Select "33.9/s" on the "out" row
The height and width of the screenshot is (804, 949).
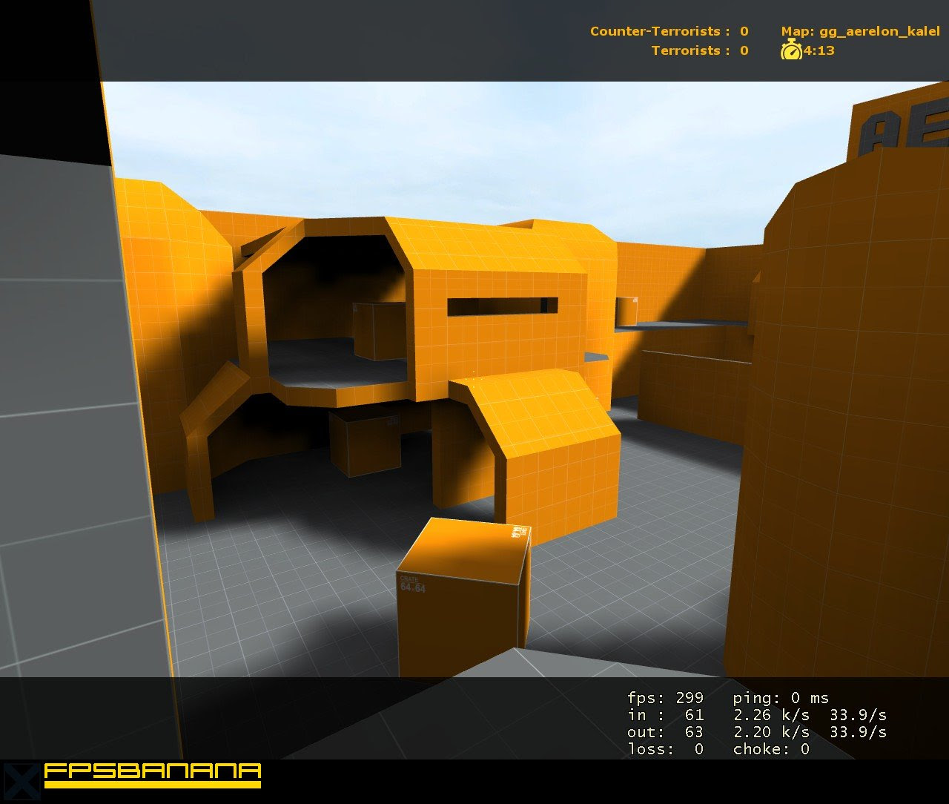(858, 732)
